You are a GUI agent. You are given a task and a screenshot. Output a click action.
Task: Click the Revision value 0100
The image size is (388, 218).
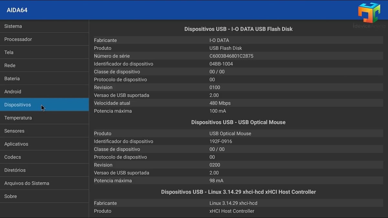pyautogui.click(x=215, y=88)
